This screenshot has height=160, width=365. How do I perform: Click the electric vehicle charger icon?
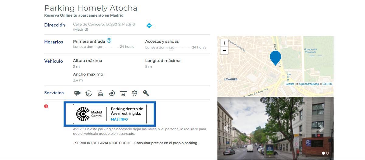pyautogui.click(x=112, y=93)
